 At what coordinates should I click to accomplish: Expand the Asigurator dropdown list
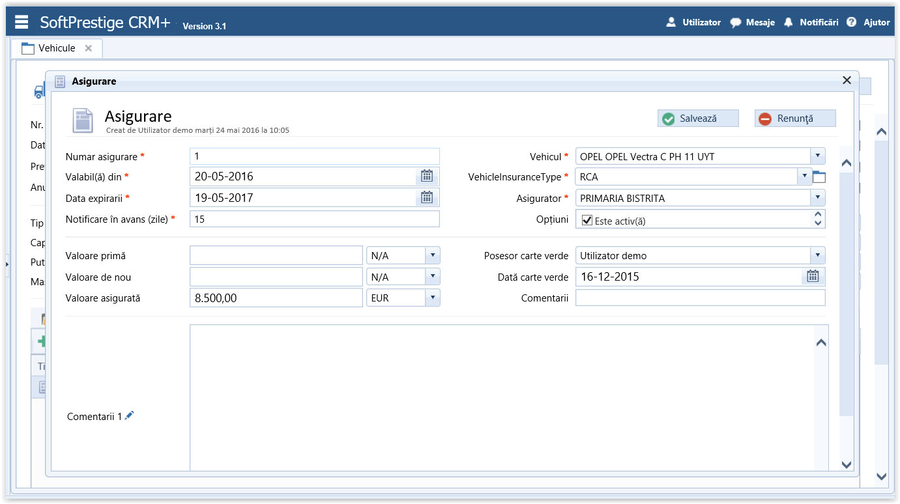pos(817,198)
